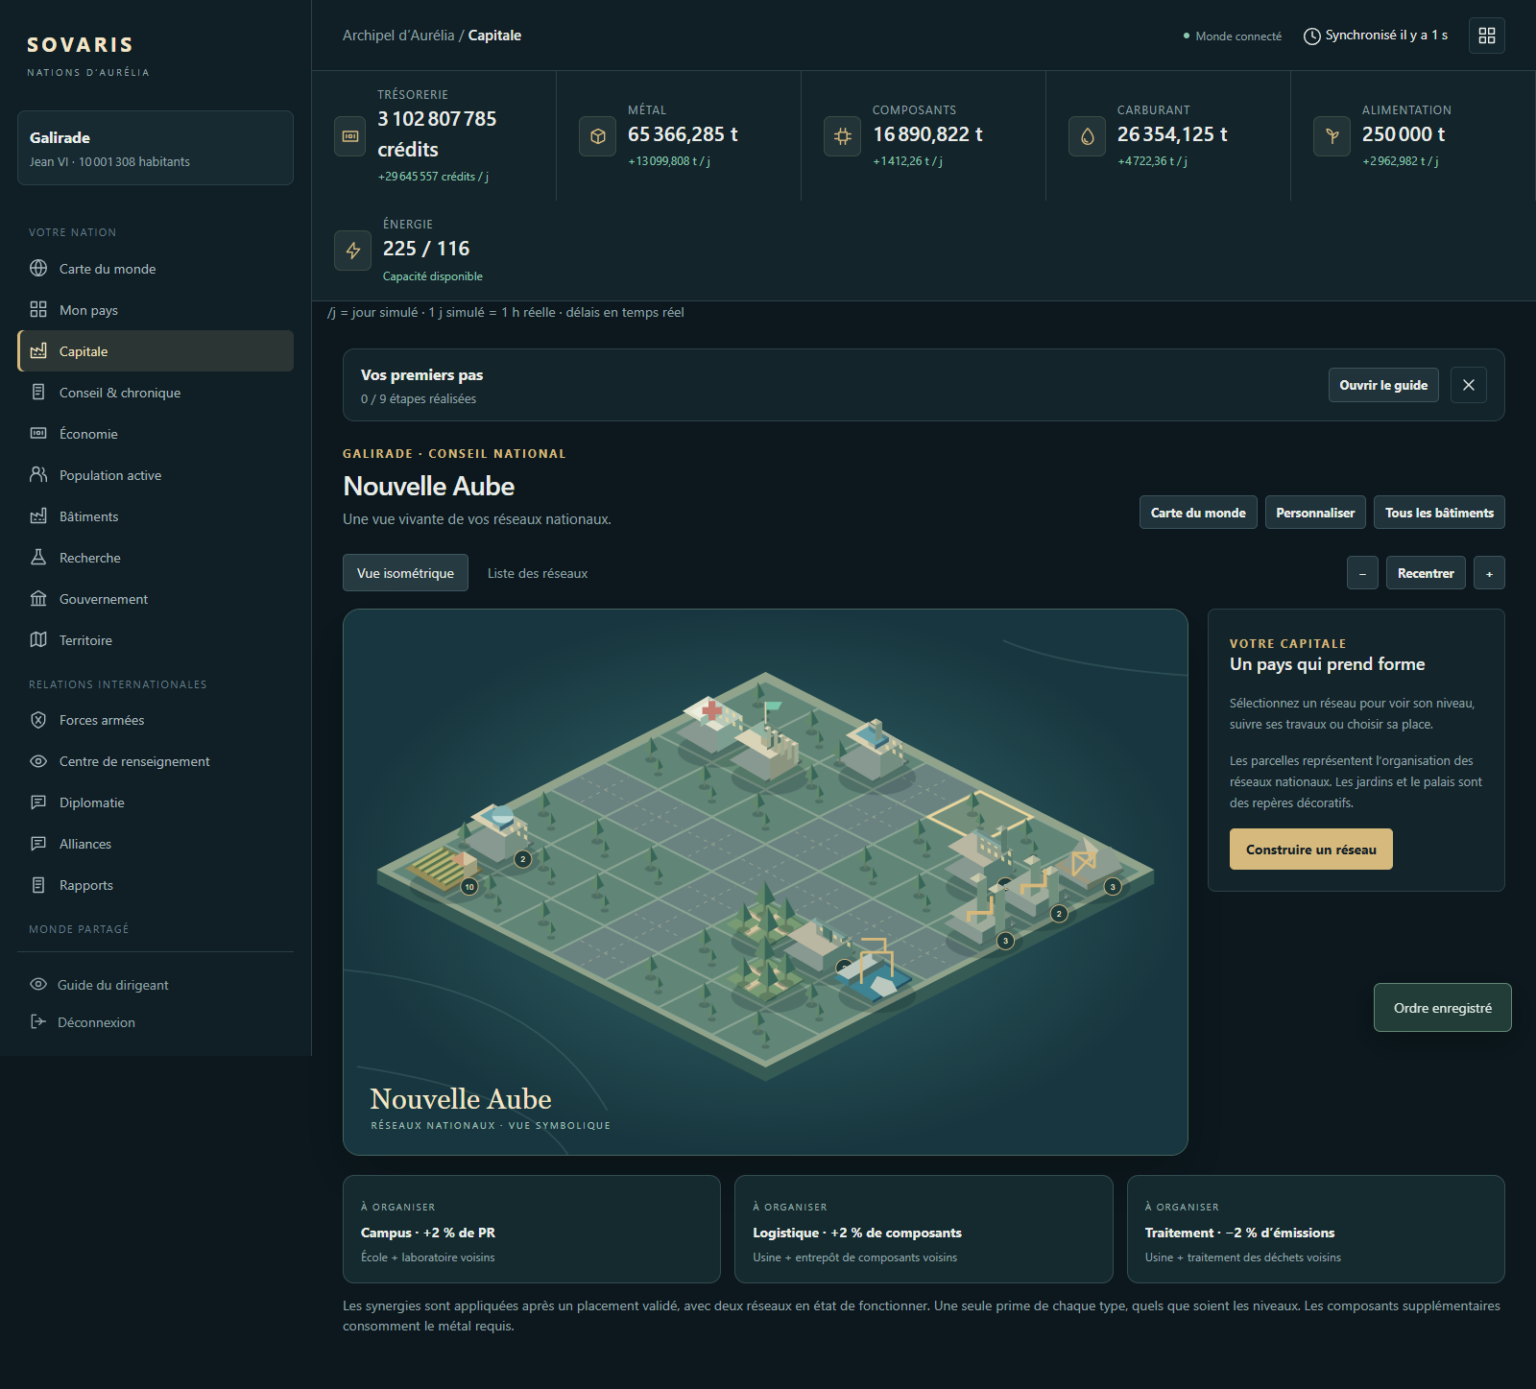
Task: Click the treasury credits icon
Action: (x=350, y=136)
